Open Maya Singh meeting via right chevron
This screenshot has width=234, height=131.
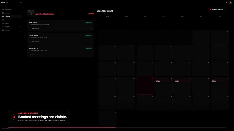91,54
